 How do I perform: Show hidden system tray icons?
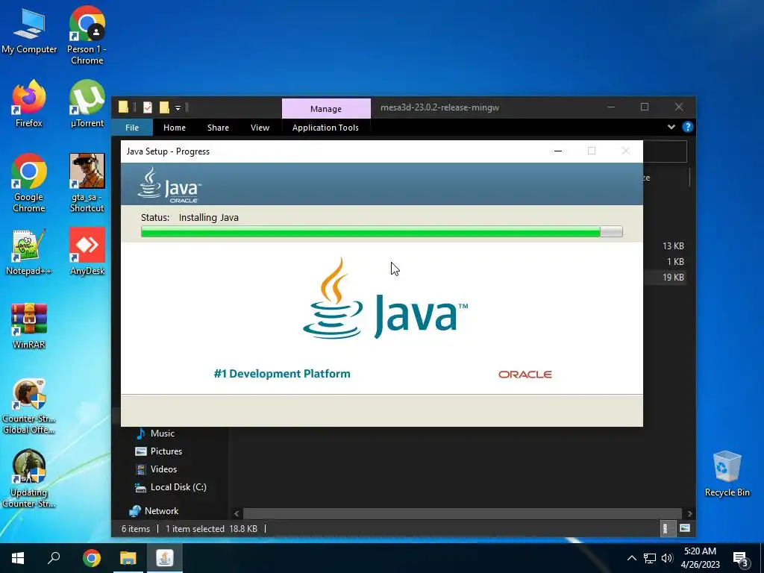(631, 558)
